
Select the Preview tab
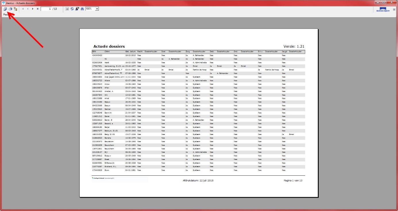5,14
